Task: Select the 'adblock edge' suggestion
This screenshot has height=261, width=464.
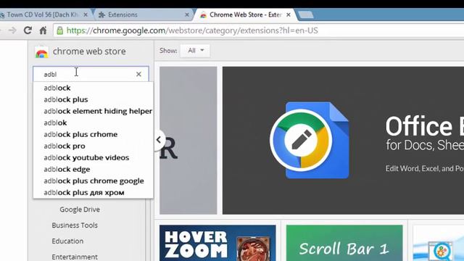Action: pos(94,169)
